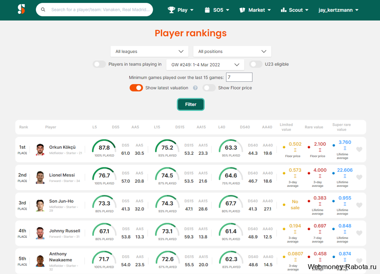
Task: Favorite Lionel Messi with heart icon
Action: [359, 177]
